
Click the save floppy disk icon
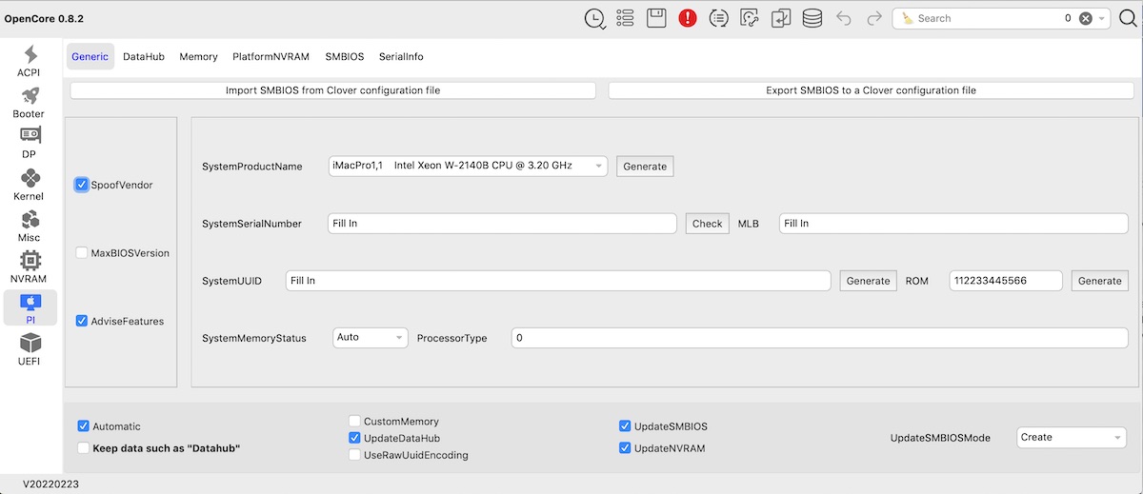[656, 18]
